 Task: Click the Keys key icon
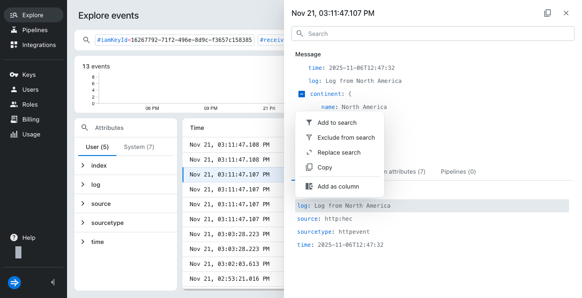click(x=14, y=75)
